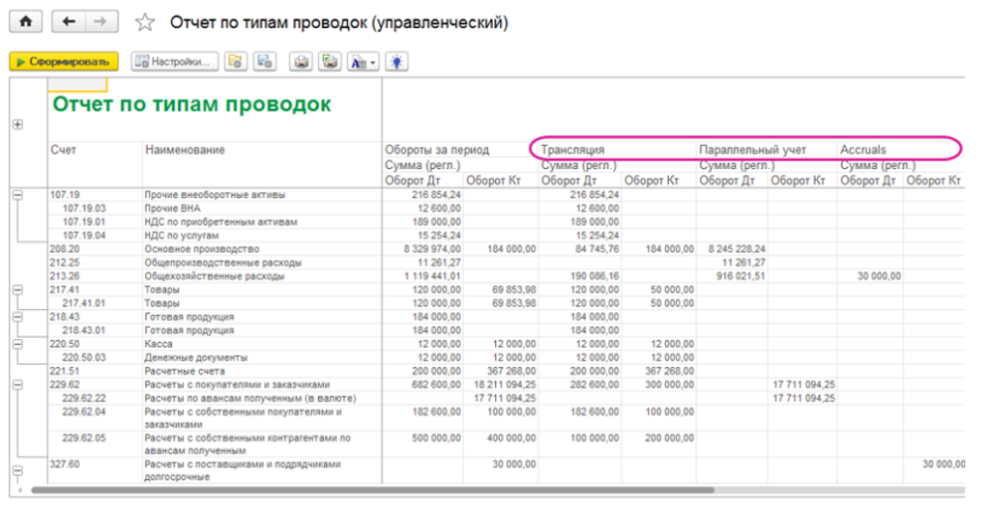Collapse the 217.41 Товары group
This screenshot has height=509, width=990.
[x=16, y=290]
